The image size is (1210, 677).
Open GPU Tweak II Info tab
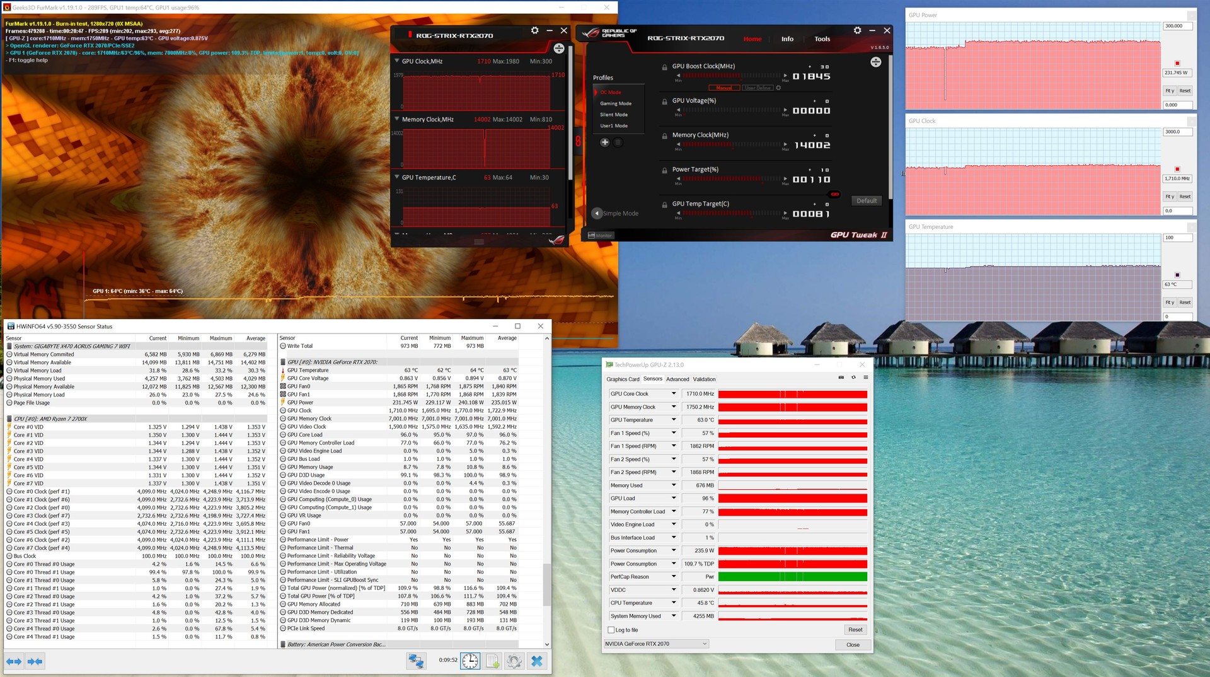pyautogui.click(x=787, y=39)
